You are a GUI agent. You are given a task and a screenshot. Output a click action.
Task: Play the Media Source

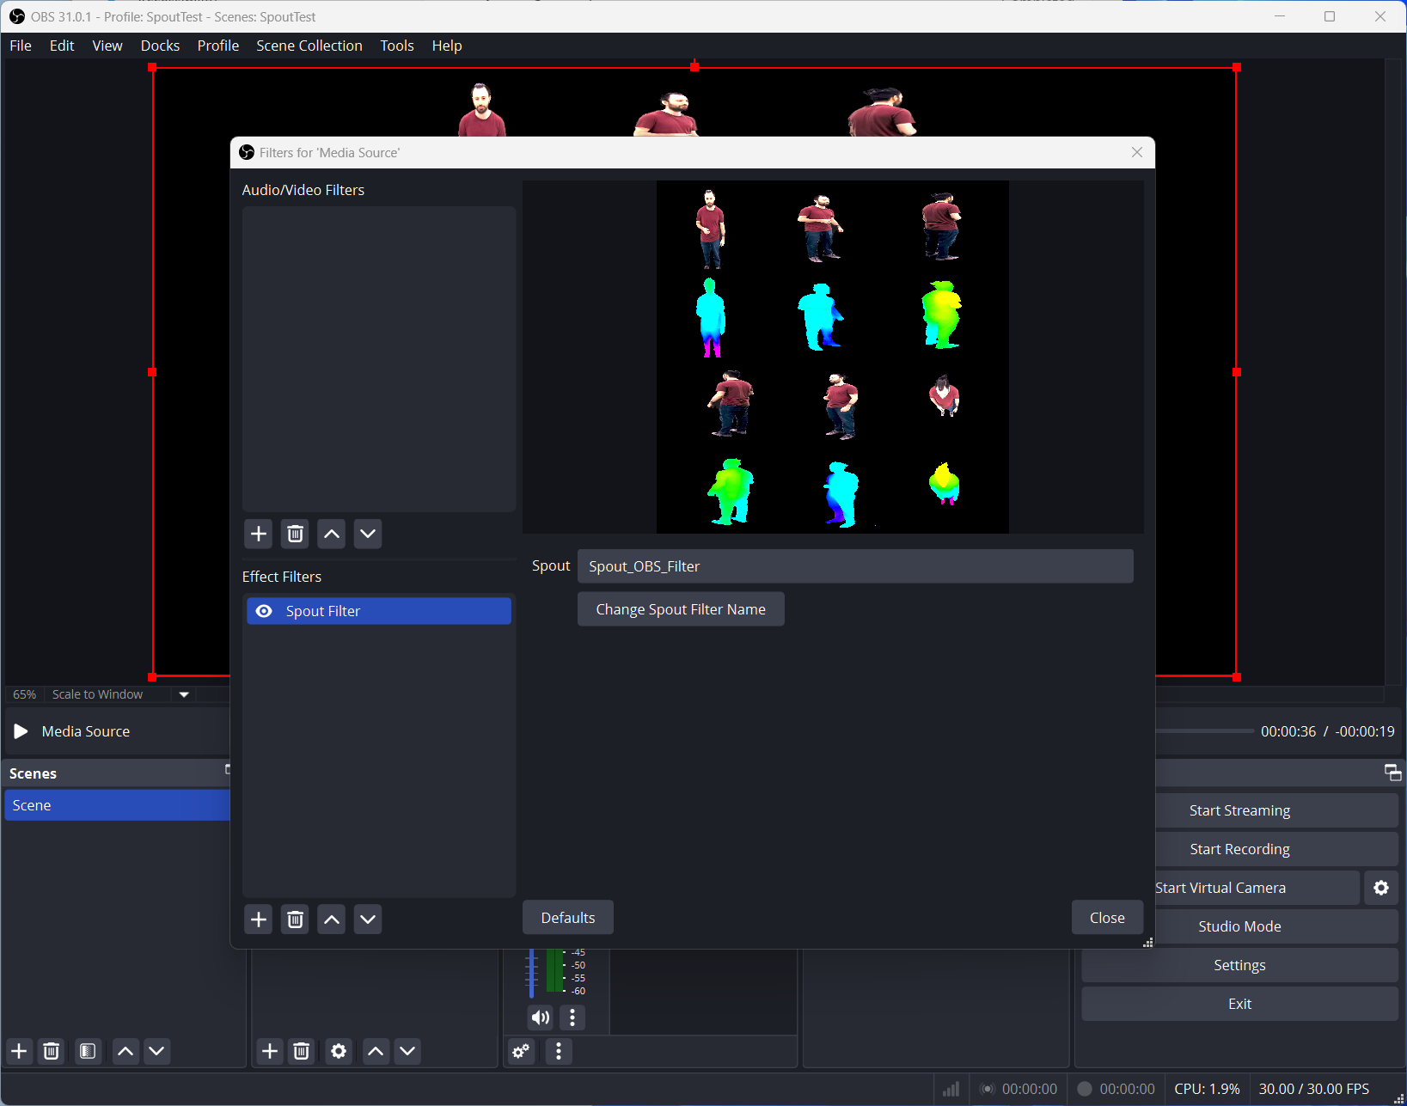pyautogui.click(x=21, y=731)
